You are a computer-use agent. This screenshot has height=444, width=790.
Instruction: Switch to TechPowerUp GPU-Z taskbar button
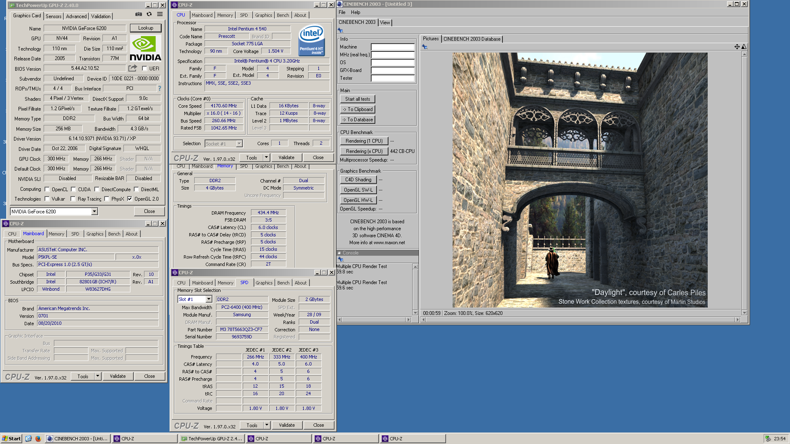[211, 439]
